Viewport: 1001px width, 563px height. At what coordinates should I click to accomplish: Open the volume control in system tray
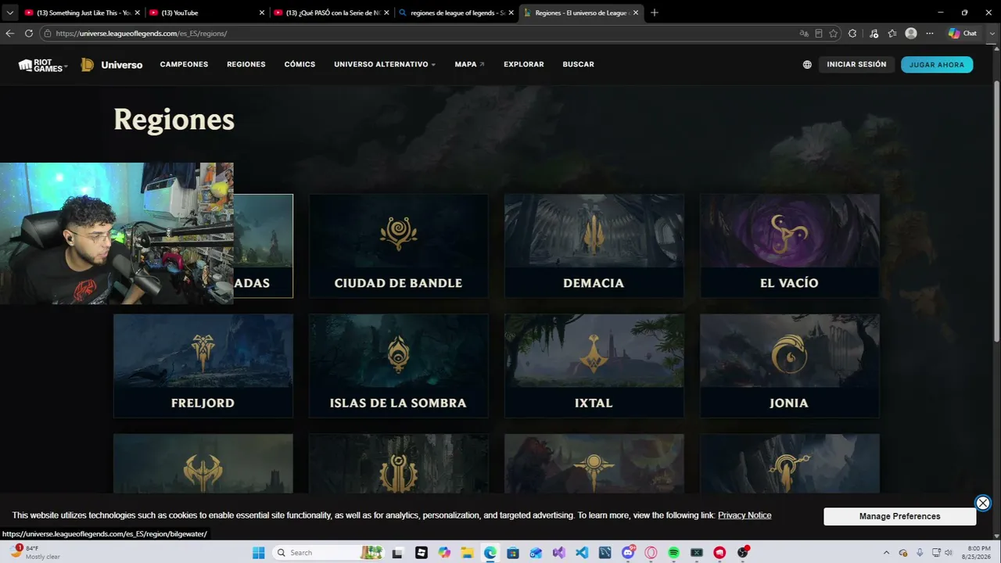coord(949,553)
